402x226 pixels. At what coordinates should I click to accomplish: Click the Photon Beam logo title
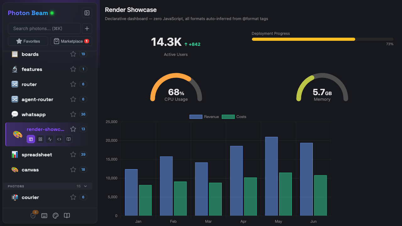click(28, 13)
